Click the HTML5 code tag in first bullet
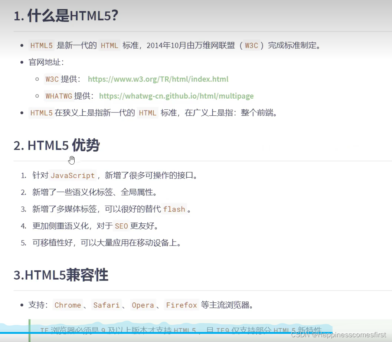The width and height of the screenshot is (392, 342). [41, 45]
